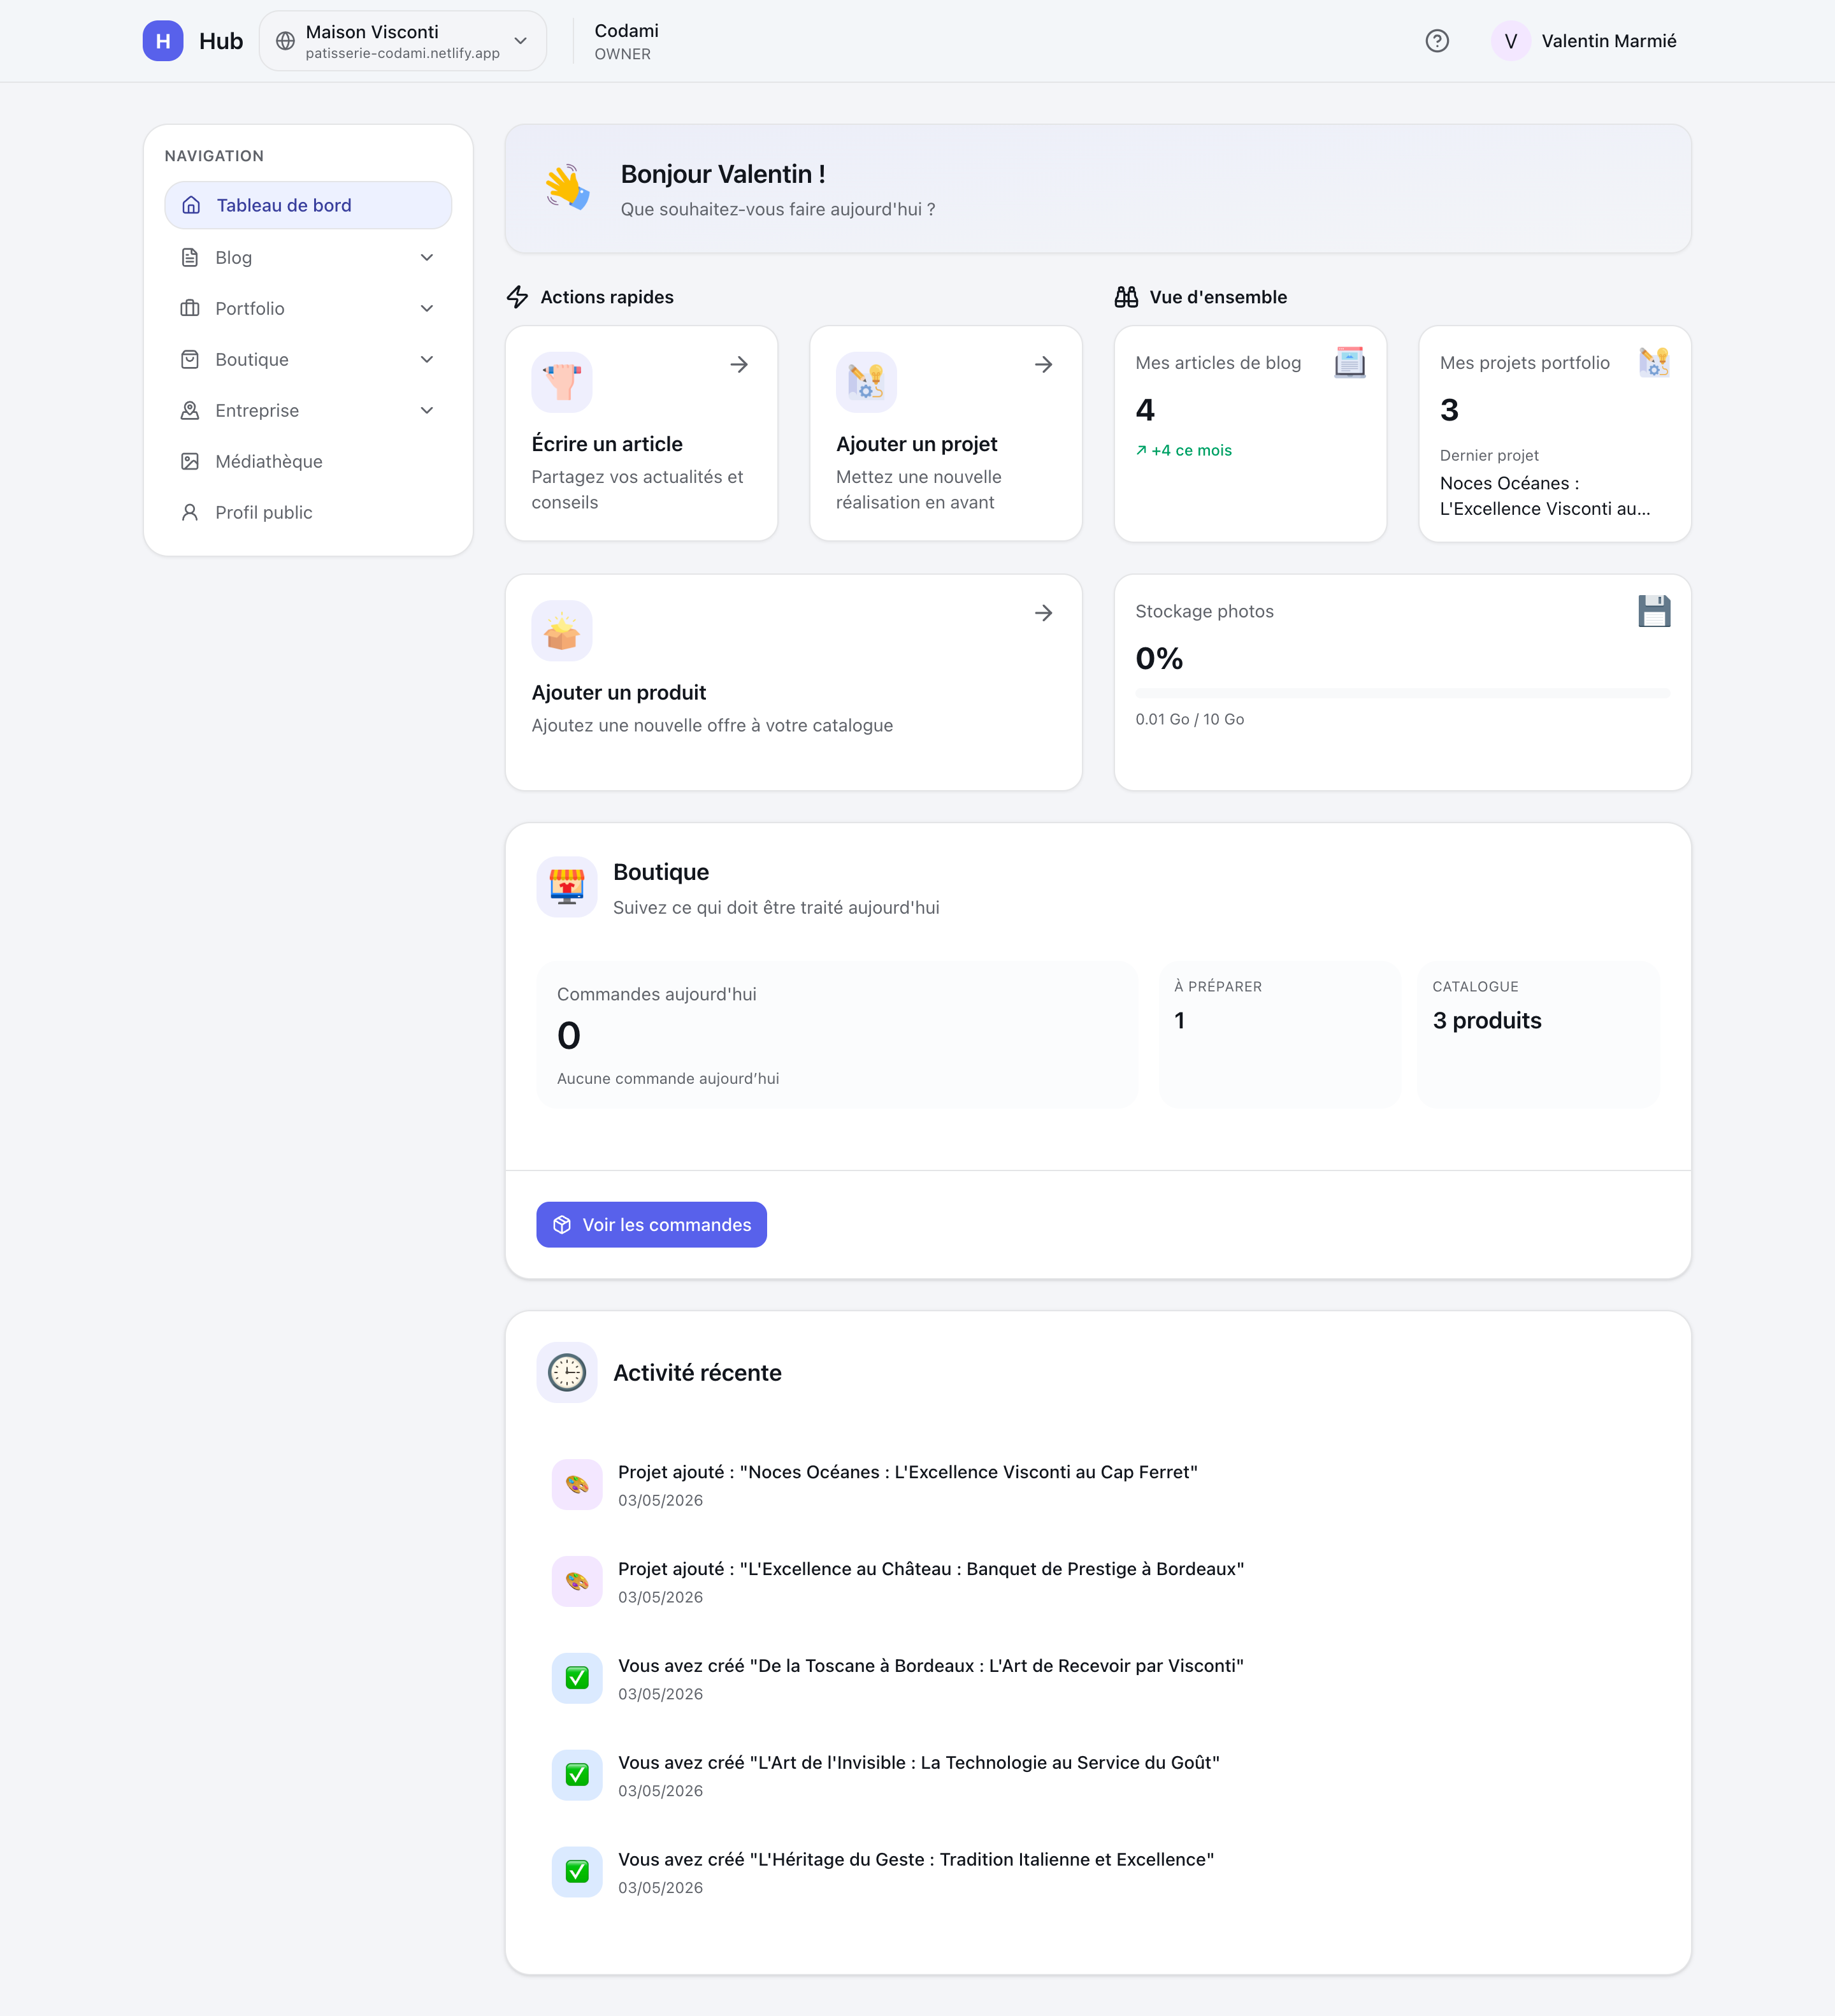The width and height of the screenshot is (1835, 2016).
Task: Click the Stockage photos progress bar
Action: point(1402,693)
